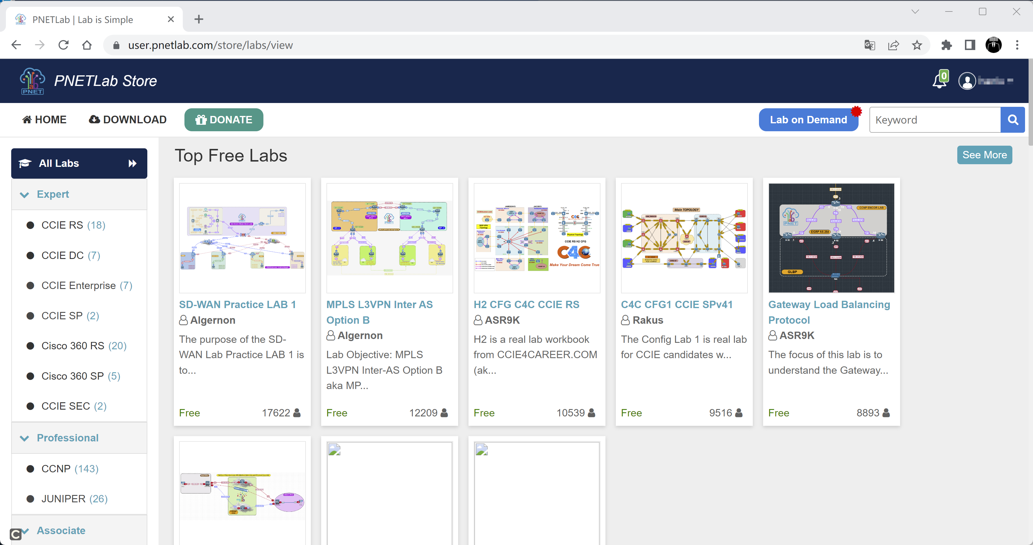Open the H2 CFG C4C CCIE RS link
Screen dimensions: 1033x545
(526, 304)
